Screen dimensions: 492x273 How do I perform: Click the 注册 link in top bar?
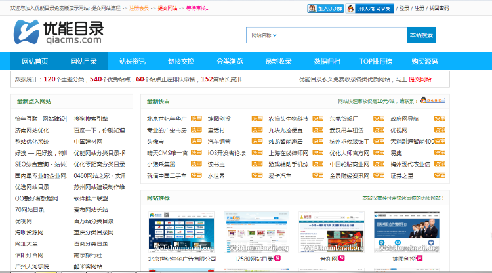click(419, 8)
